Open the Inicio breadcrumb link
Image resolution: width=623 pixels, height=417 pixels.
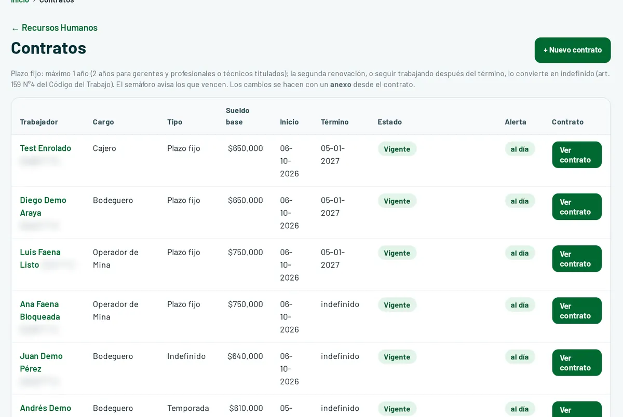pos(20,2)
